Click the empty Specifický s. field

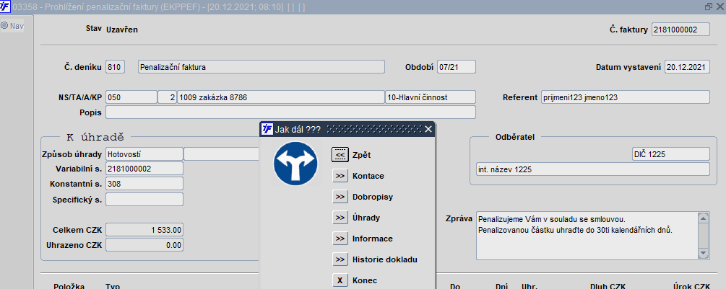(144, 200)
